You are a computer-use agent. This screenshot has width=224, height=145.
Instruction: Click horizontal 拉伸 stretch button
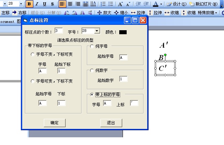click(138, 13)
